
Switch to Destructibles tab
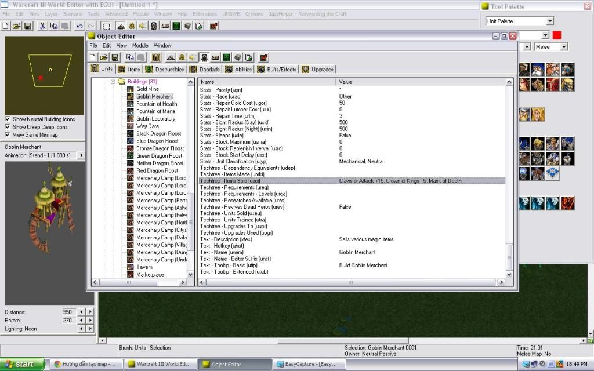165,70
